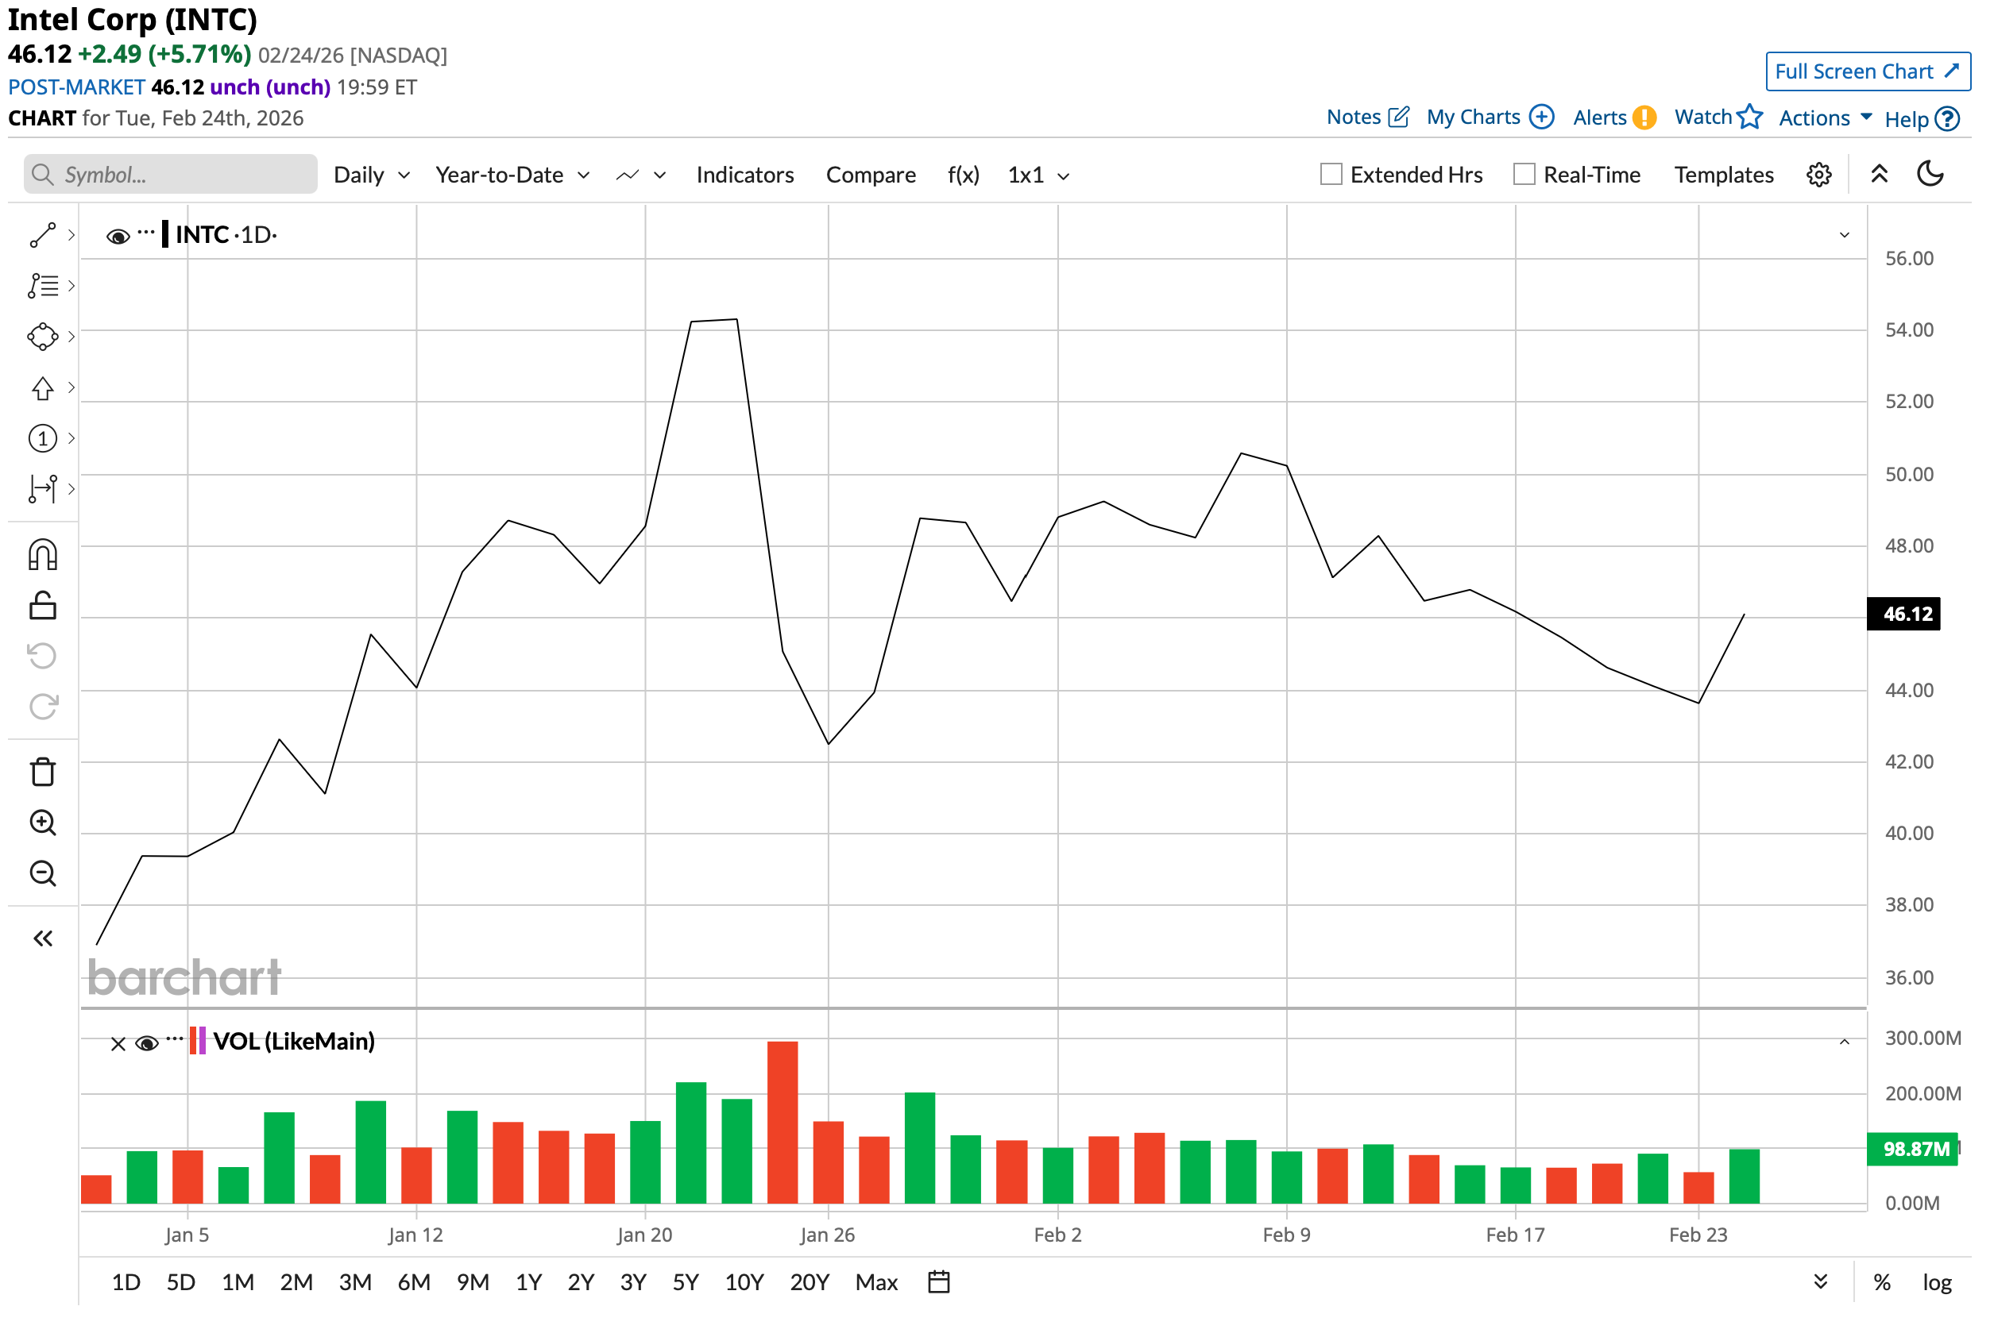The image size is (1994, 1337).
Task: Open the chart settings gear
Action: pyautogui.click(x=1818, y=175)
